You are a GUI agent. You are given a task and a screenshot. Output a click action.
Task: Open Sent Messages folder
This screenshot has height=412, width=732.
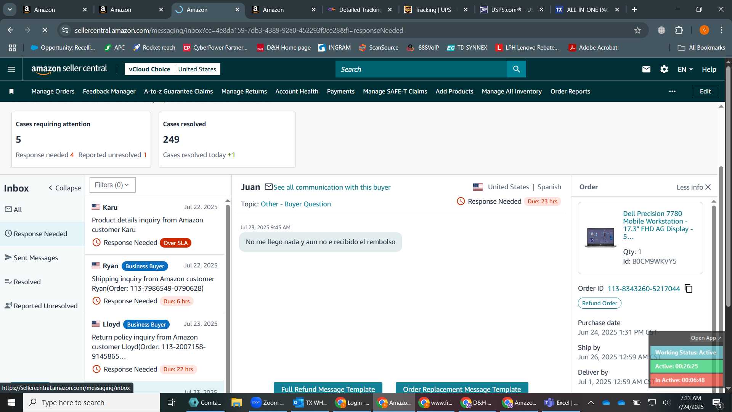tap(42, 257)
